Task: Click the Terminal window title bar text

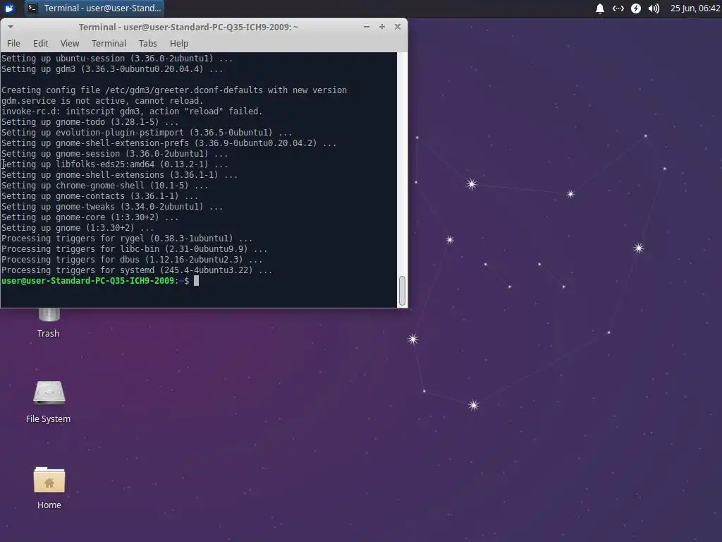Action: [x=188, y=27]
